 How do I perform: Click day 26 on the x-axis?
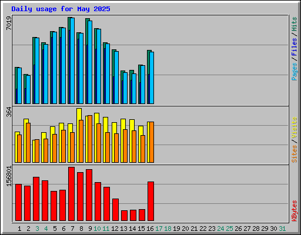(238, 229)
